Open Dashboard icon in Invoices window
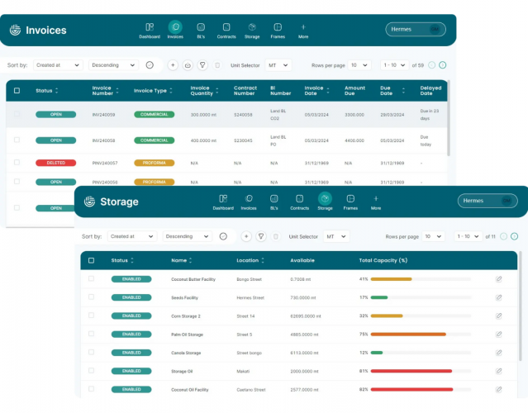528x413 pixels. [x=150, y=27]
